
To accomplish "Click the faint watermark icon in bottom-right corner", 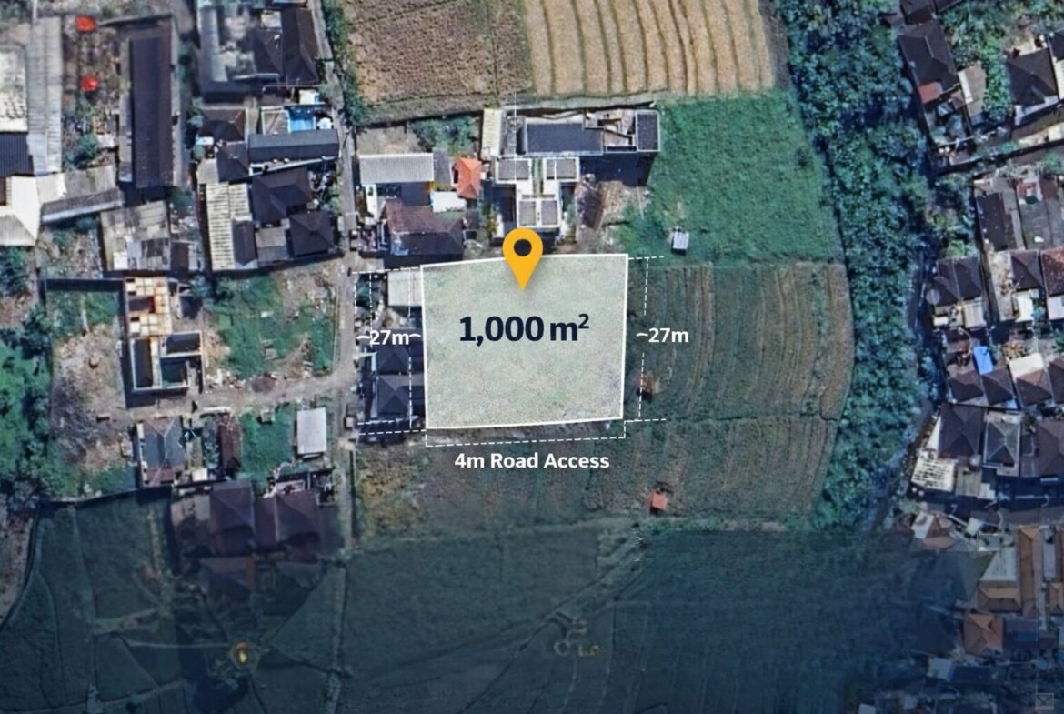I will pyautogui.click(x=1047, y=701).
